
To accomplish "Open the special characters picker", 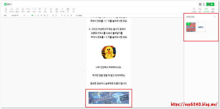I will (68, 15).
